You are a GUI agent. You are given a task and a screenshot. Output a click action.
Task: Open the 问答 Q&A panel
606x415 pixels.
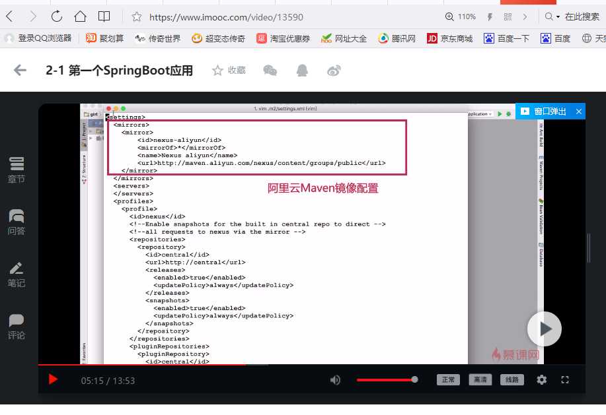[17, 222]
